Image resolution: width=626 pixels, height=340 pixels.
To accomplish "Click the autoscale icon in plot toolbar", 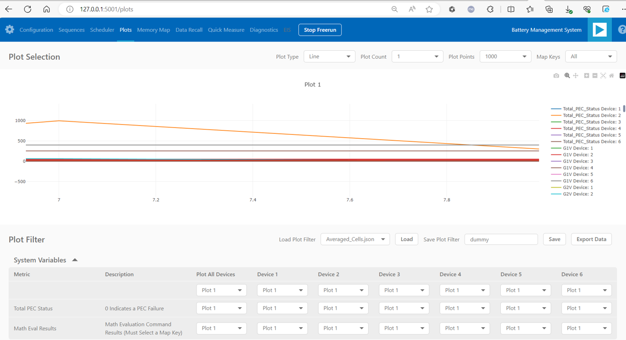I will click(x=603, y=76).
